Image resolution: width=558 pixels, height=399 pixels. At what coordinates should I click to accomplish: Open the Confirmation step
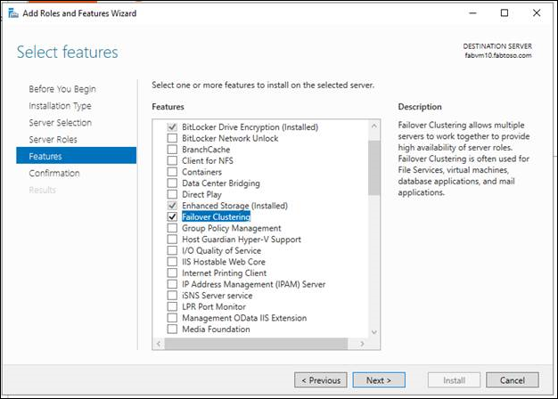point(53,173)
